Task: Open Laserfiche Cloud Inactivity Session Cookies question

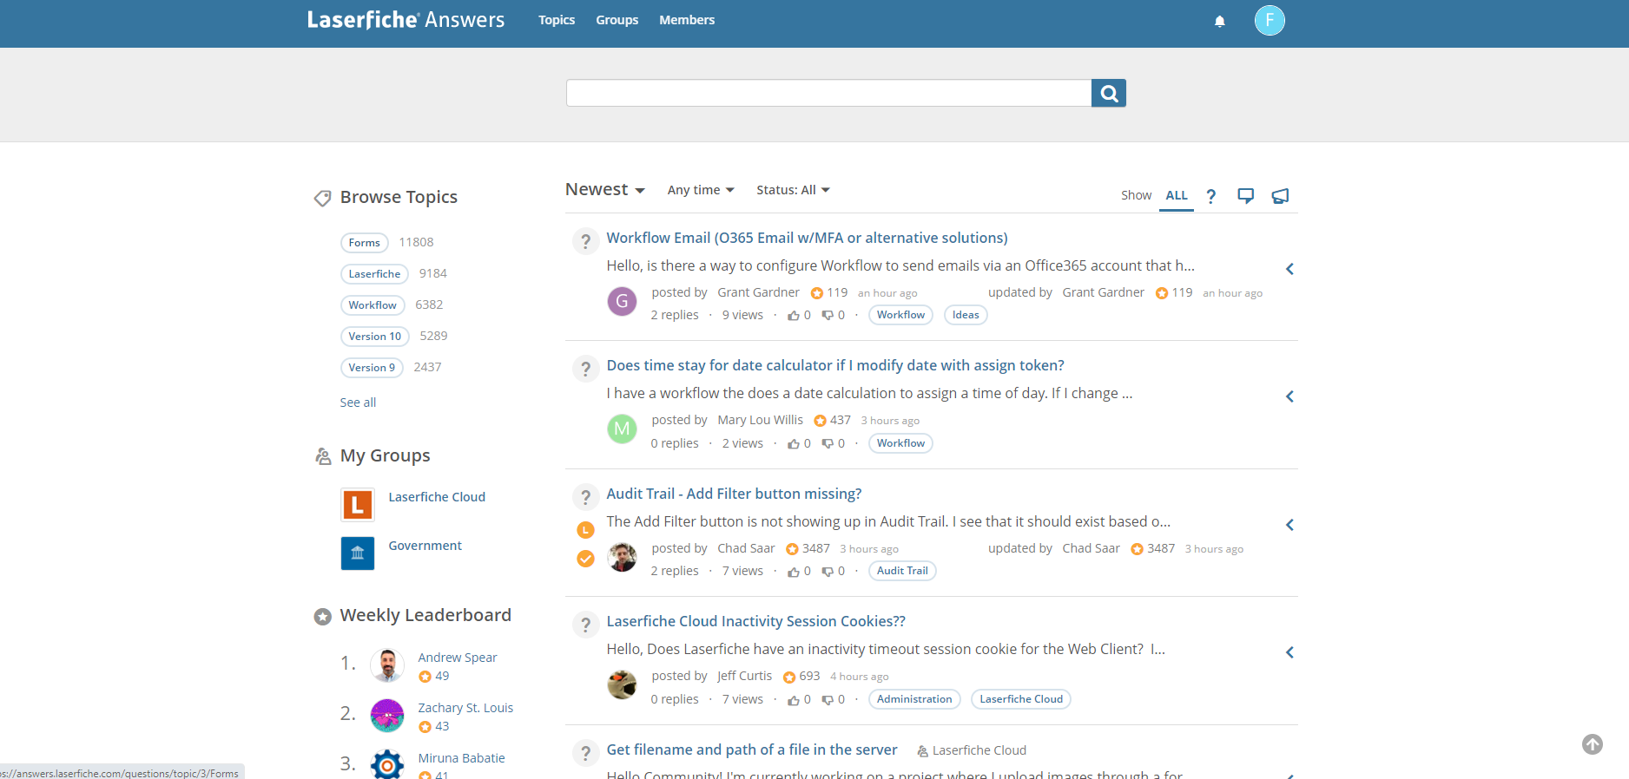Action: click(755, 621)
